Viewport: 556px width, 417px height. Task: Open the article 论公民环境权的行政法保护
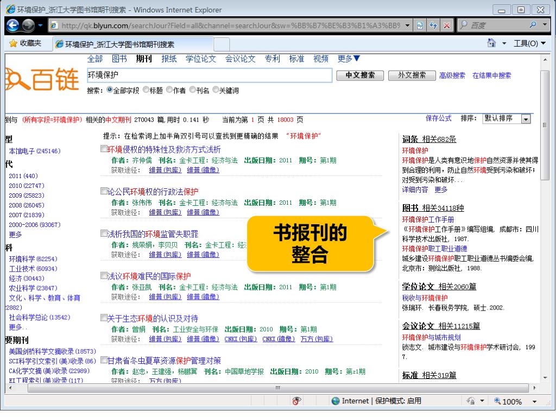pos(153,192)
